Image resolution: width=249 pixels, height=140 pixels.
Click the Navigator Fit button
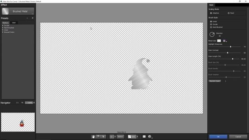click(22, 103)
